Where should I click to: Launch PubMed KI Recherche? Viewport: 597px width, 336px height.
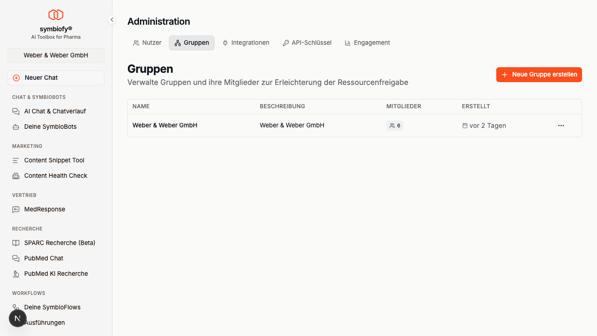tap(56, 273)
